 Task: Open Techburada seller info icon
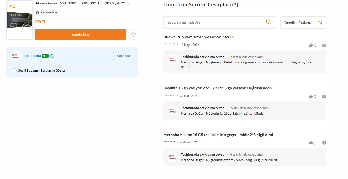(x=52, y=56)
